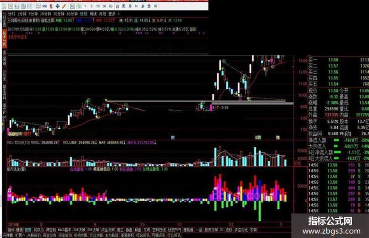This screenshot has height=238, width=369.
Task: Click the round clock-like toolbar icon
Action: pyautogui.click(x=30, y=6)
